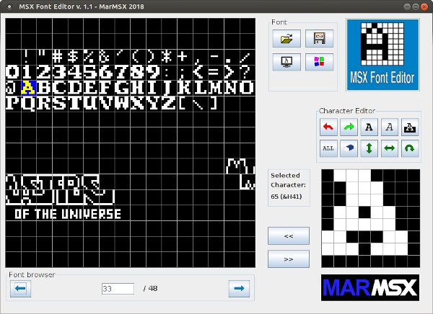This screenshot has height=314, width=433.
Task: Select the letter Q glyph in grid
Action: 29,104
